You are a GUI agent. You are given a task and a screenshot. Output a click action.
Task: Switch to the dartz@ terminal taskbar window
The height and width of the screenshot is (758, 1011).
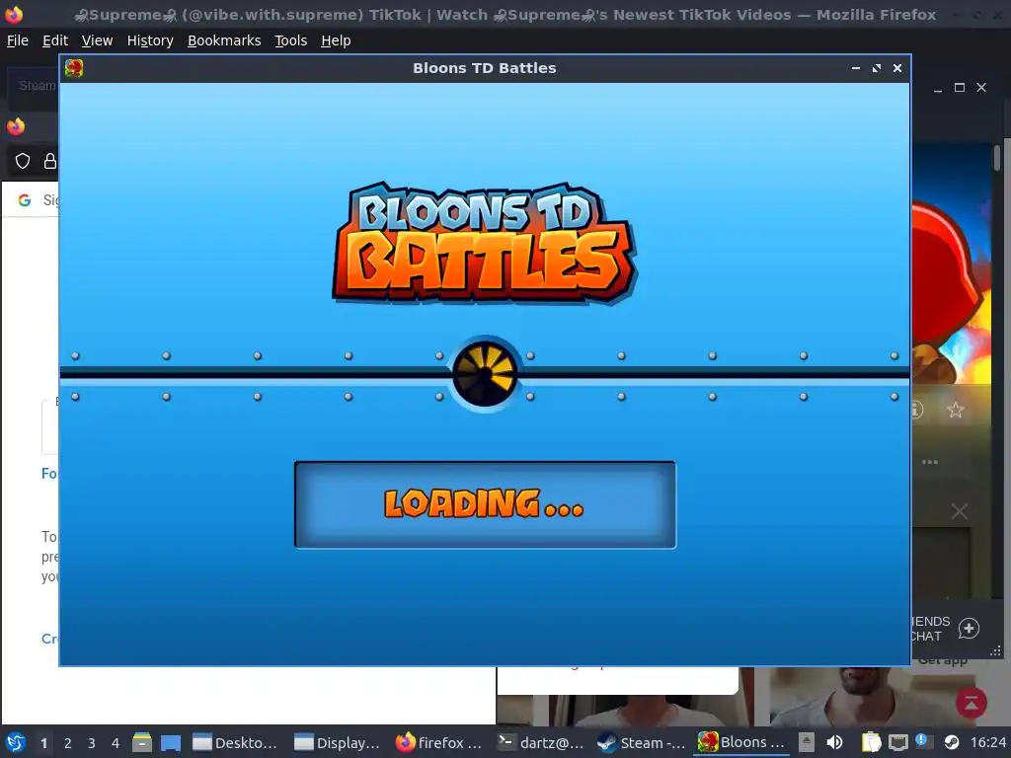(x=540, y=742)
